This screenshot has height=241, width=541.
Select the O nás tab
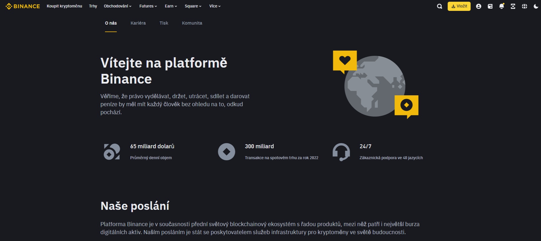coord(111,23)
